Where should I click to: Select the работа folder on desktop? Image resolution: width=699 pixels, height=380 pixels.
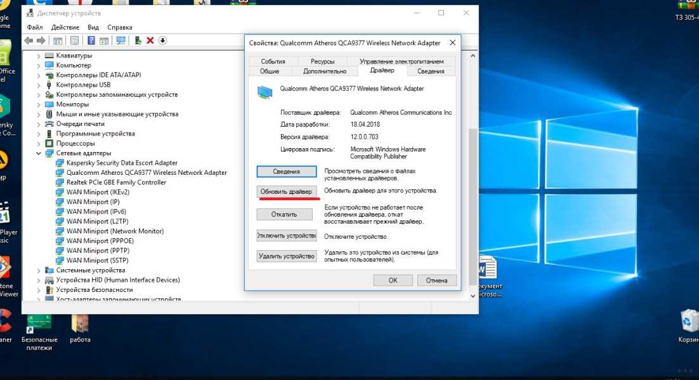tap(81, 329)
